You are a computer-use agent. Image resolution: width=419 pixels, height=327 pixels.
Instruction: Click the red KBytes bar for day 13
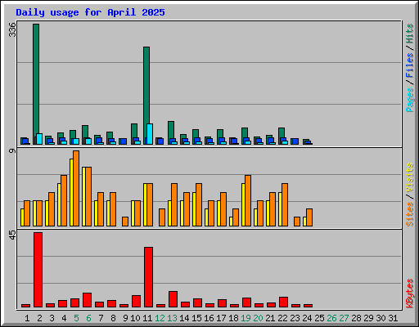(173, 299)
